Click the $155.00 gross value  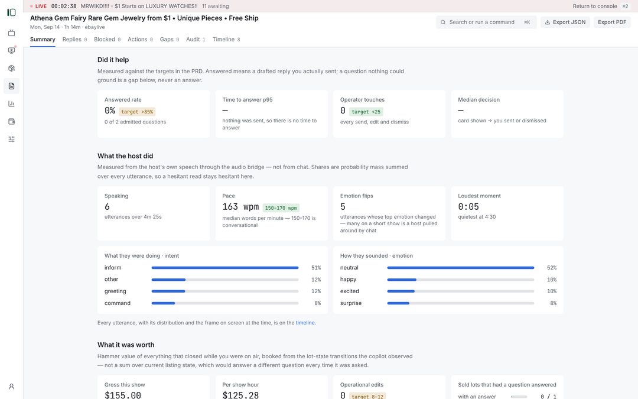(123, 395)
